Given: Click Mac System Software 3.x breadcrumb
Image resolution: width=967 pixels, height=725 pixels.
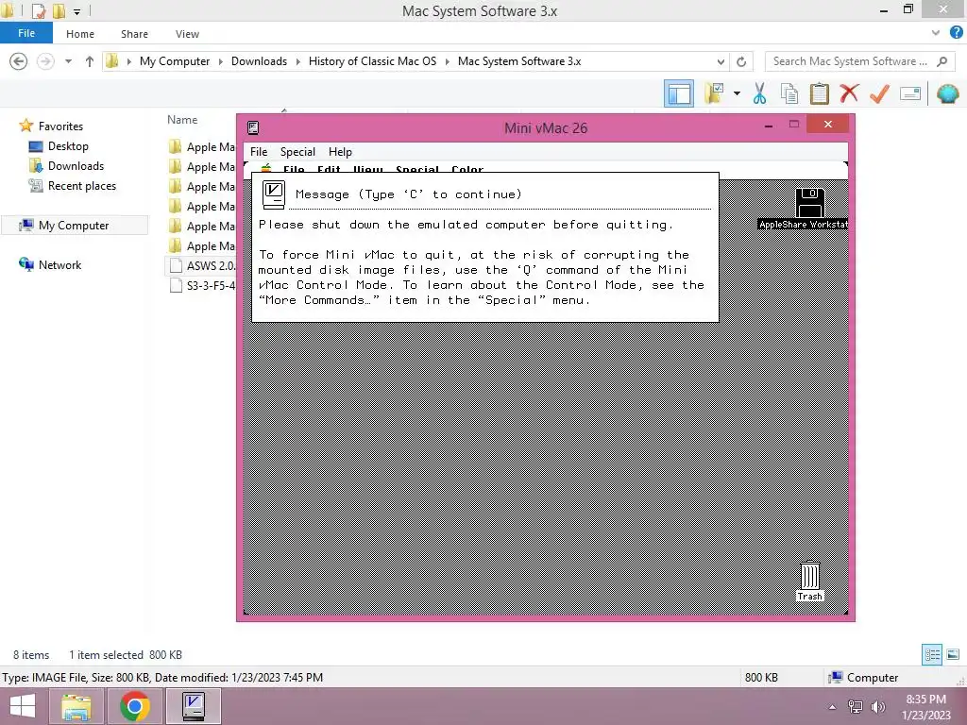Looking at the screenshot, I should click(519, 61).
